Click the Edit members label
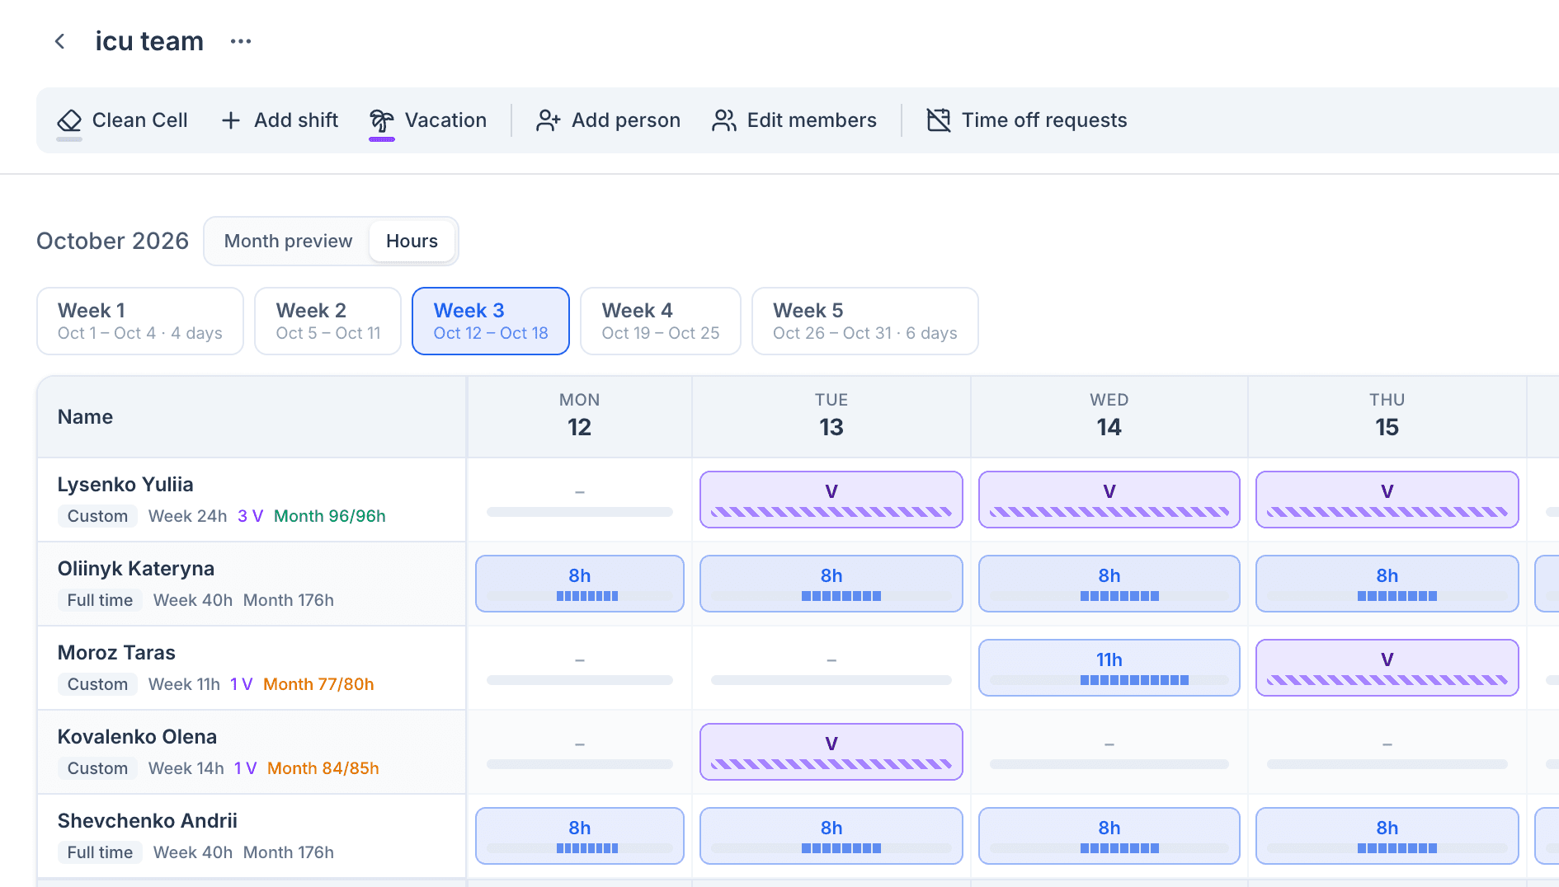The height and width of the screenshot is (887, 1559). click(x=812, y=120)
